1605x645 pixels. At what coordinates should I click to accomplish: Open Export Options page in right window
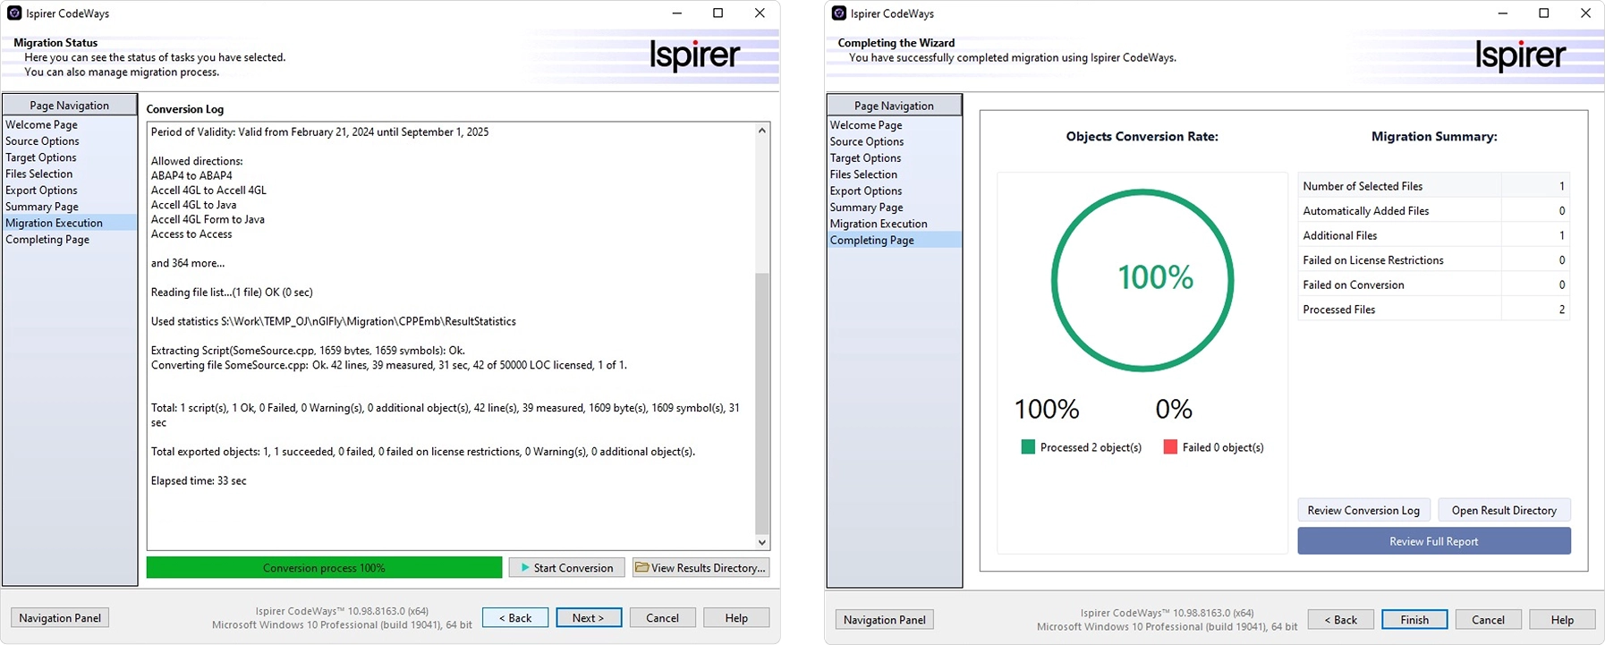(x=866, y=191)
